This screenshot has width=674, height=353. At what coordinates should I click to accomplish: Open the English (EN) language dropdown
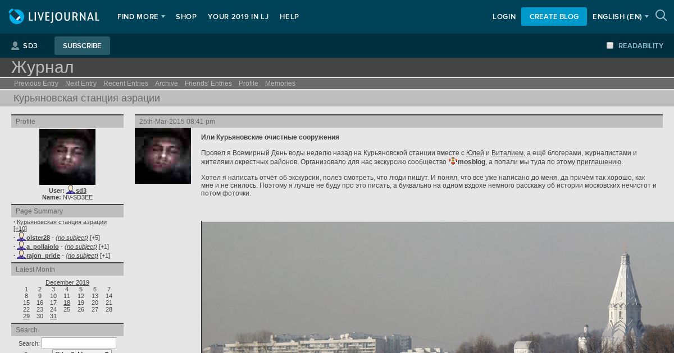(x=620, y=17)
